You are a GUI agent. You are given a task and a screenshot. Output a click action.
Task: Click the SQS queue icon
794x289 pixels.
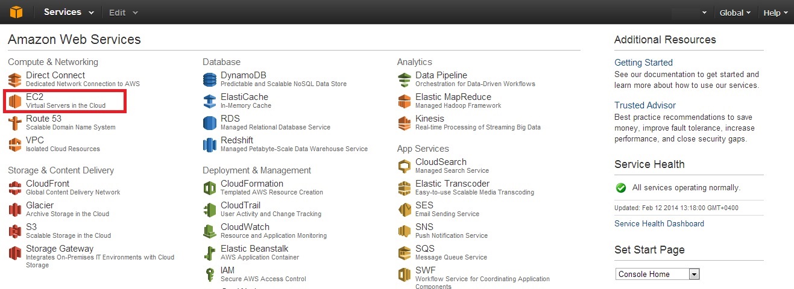404,253
